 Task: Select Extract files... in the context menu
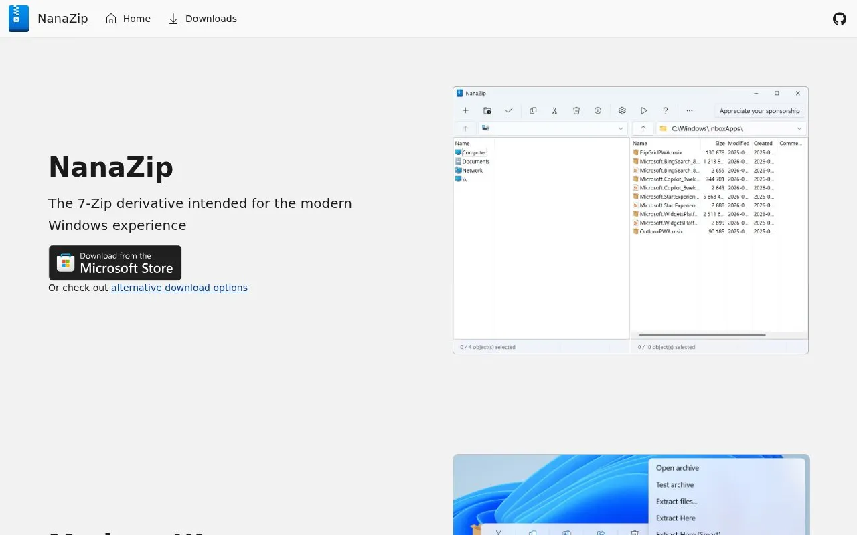(x=677, y=502)
